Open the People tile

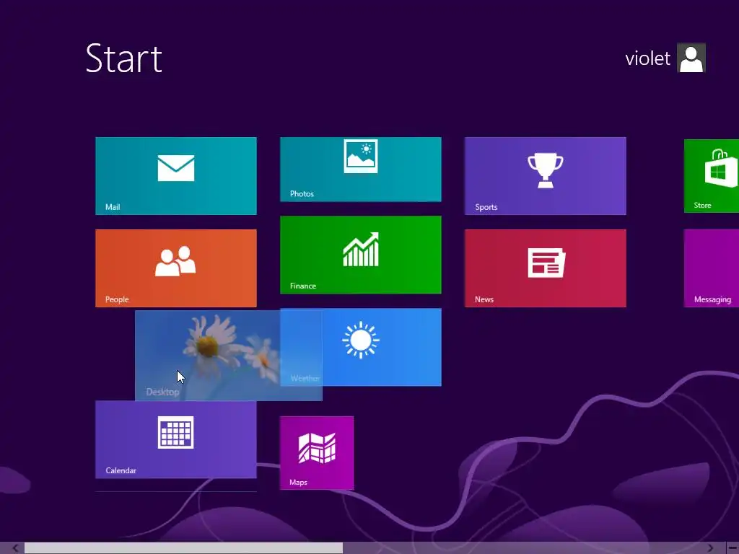(176, 268)
